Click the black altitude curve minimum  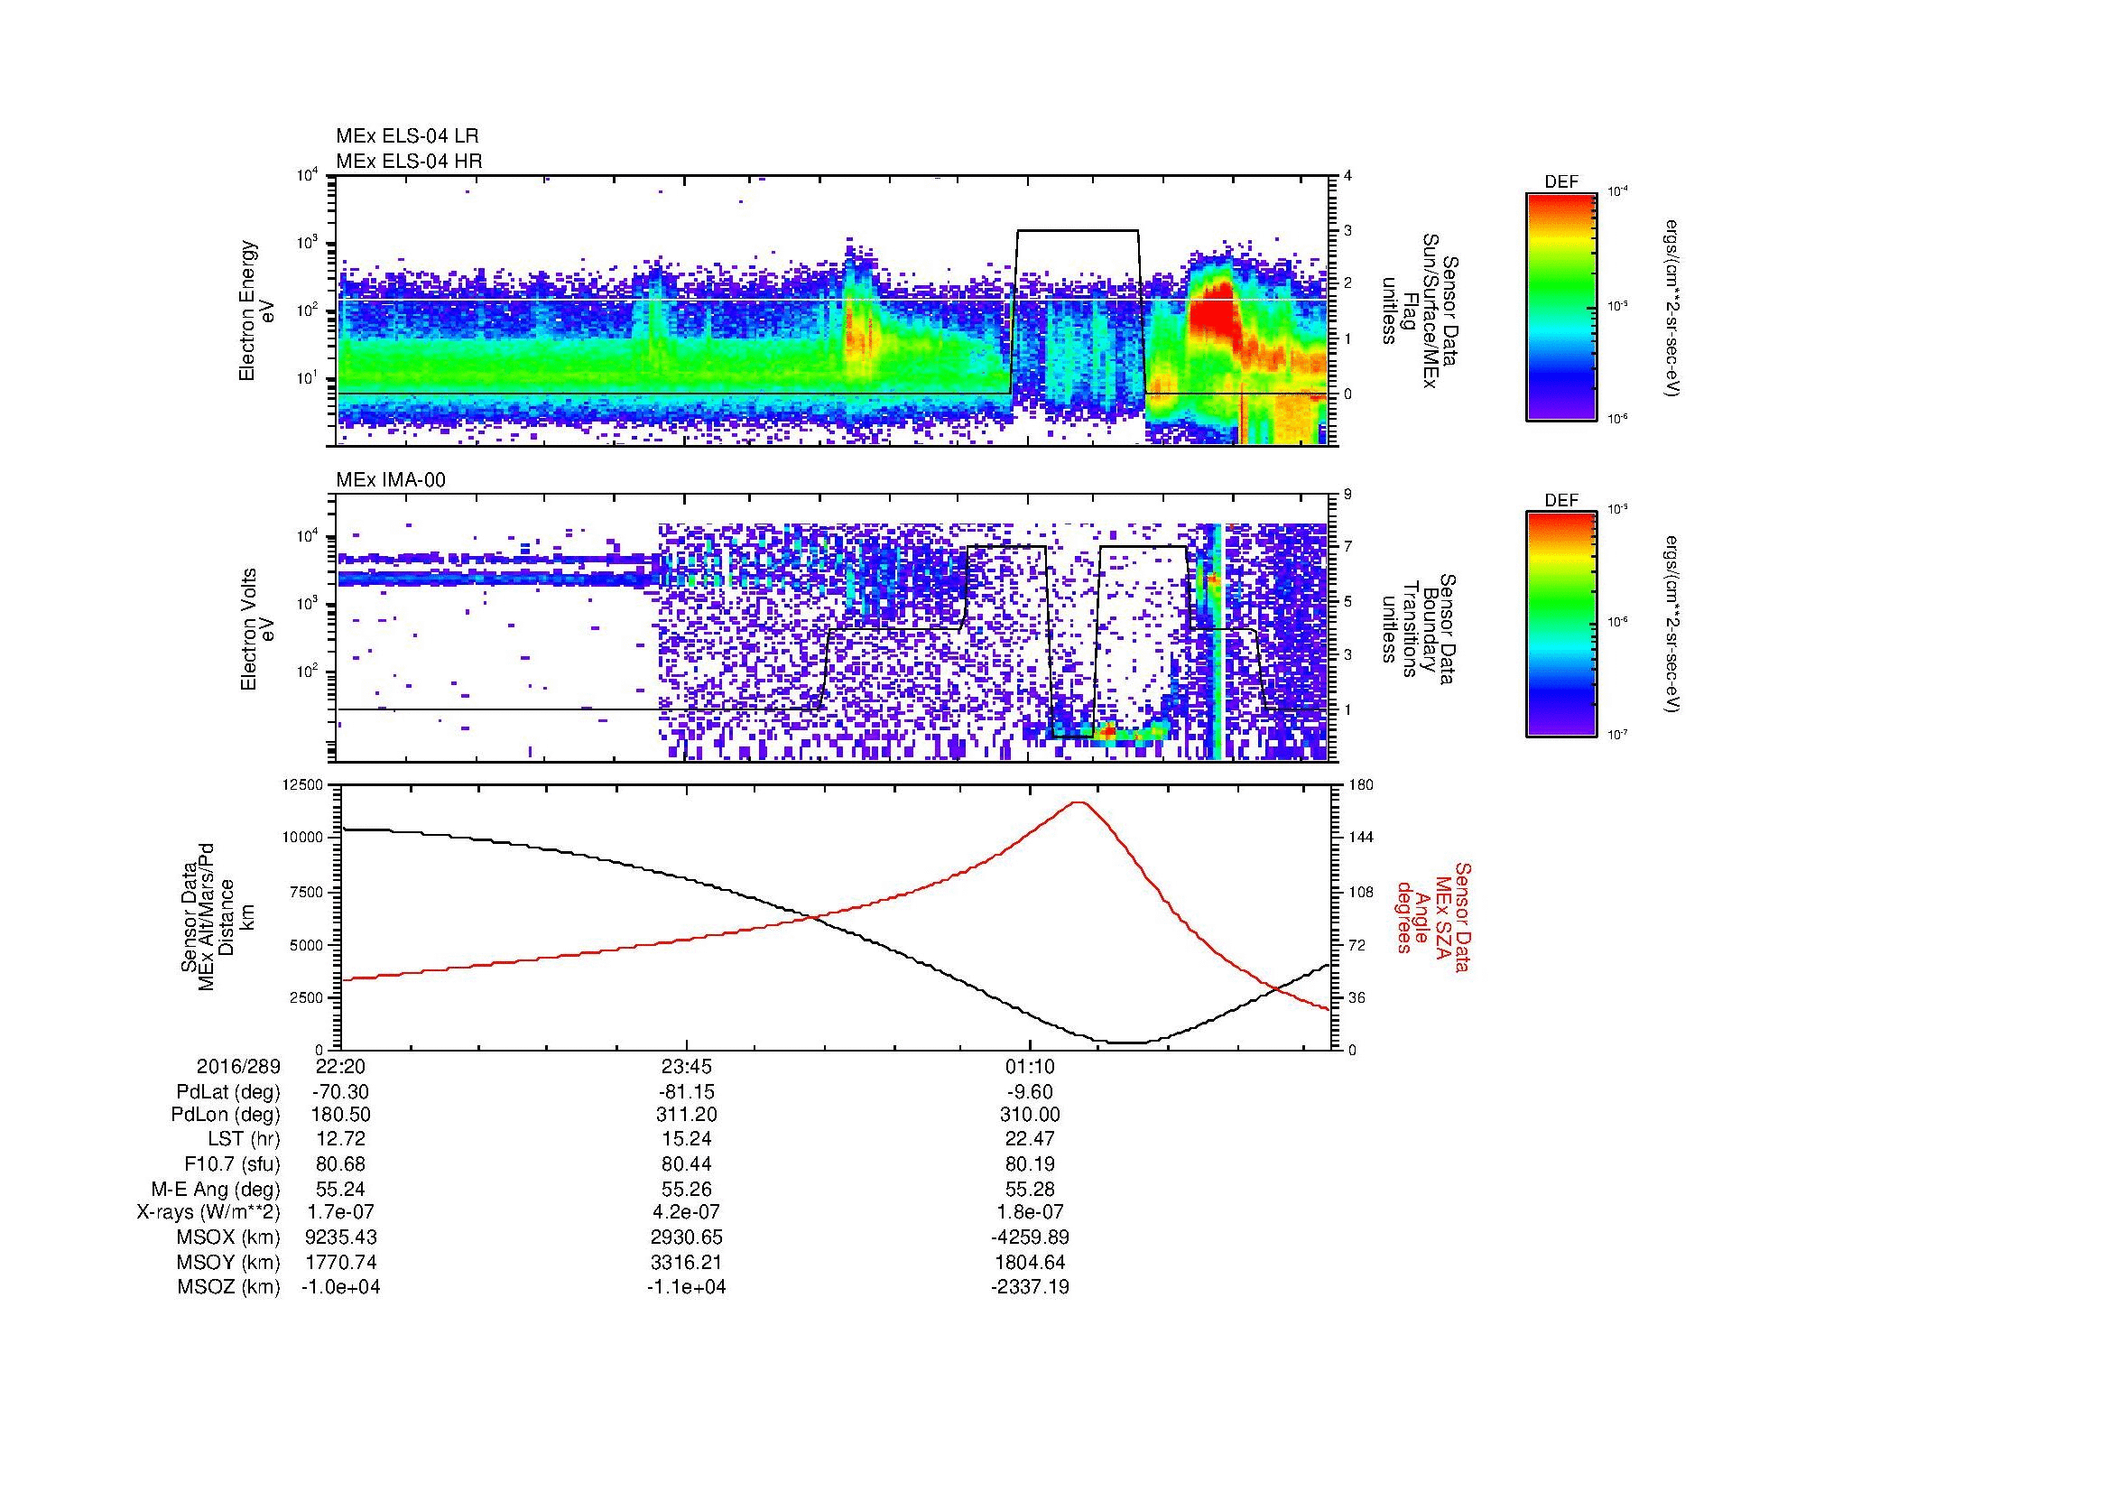(x=1126, y=1043)
